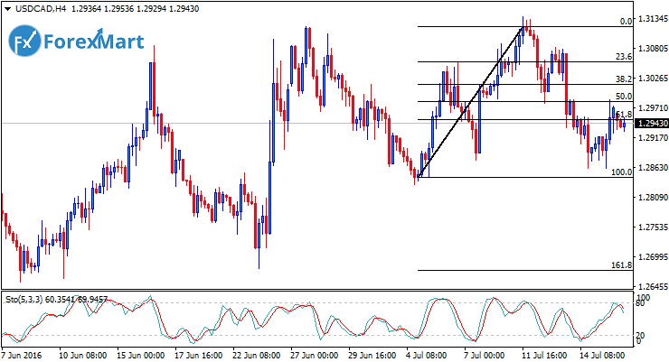Click the Sto(5,3,3) indicator label
The height and width of the screenshot is (362, 669).
click(25, 297)
